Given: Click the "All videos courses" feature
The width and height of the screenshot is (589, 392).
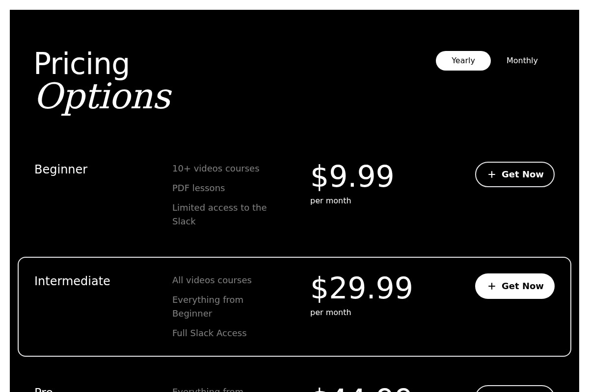Looking at the screenshot, I should pyautogui.click(x=212, y=280).
